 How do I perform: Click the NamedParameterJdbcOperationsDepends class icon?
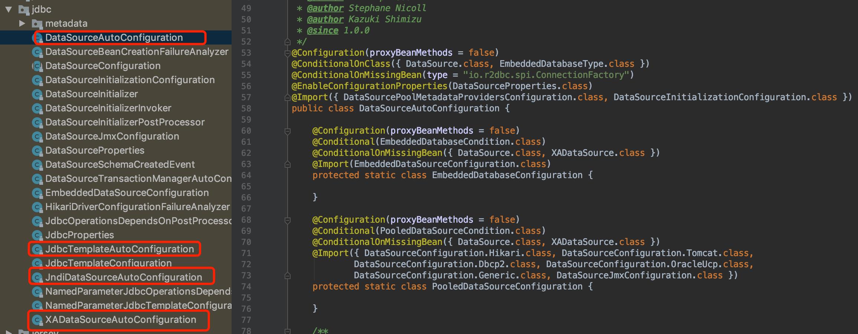coord(37,292)
